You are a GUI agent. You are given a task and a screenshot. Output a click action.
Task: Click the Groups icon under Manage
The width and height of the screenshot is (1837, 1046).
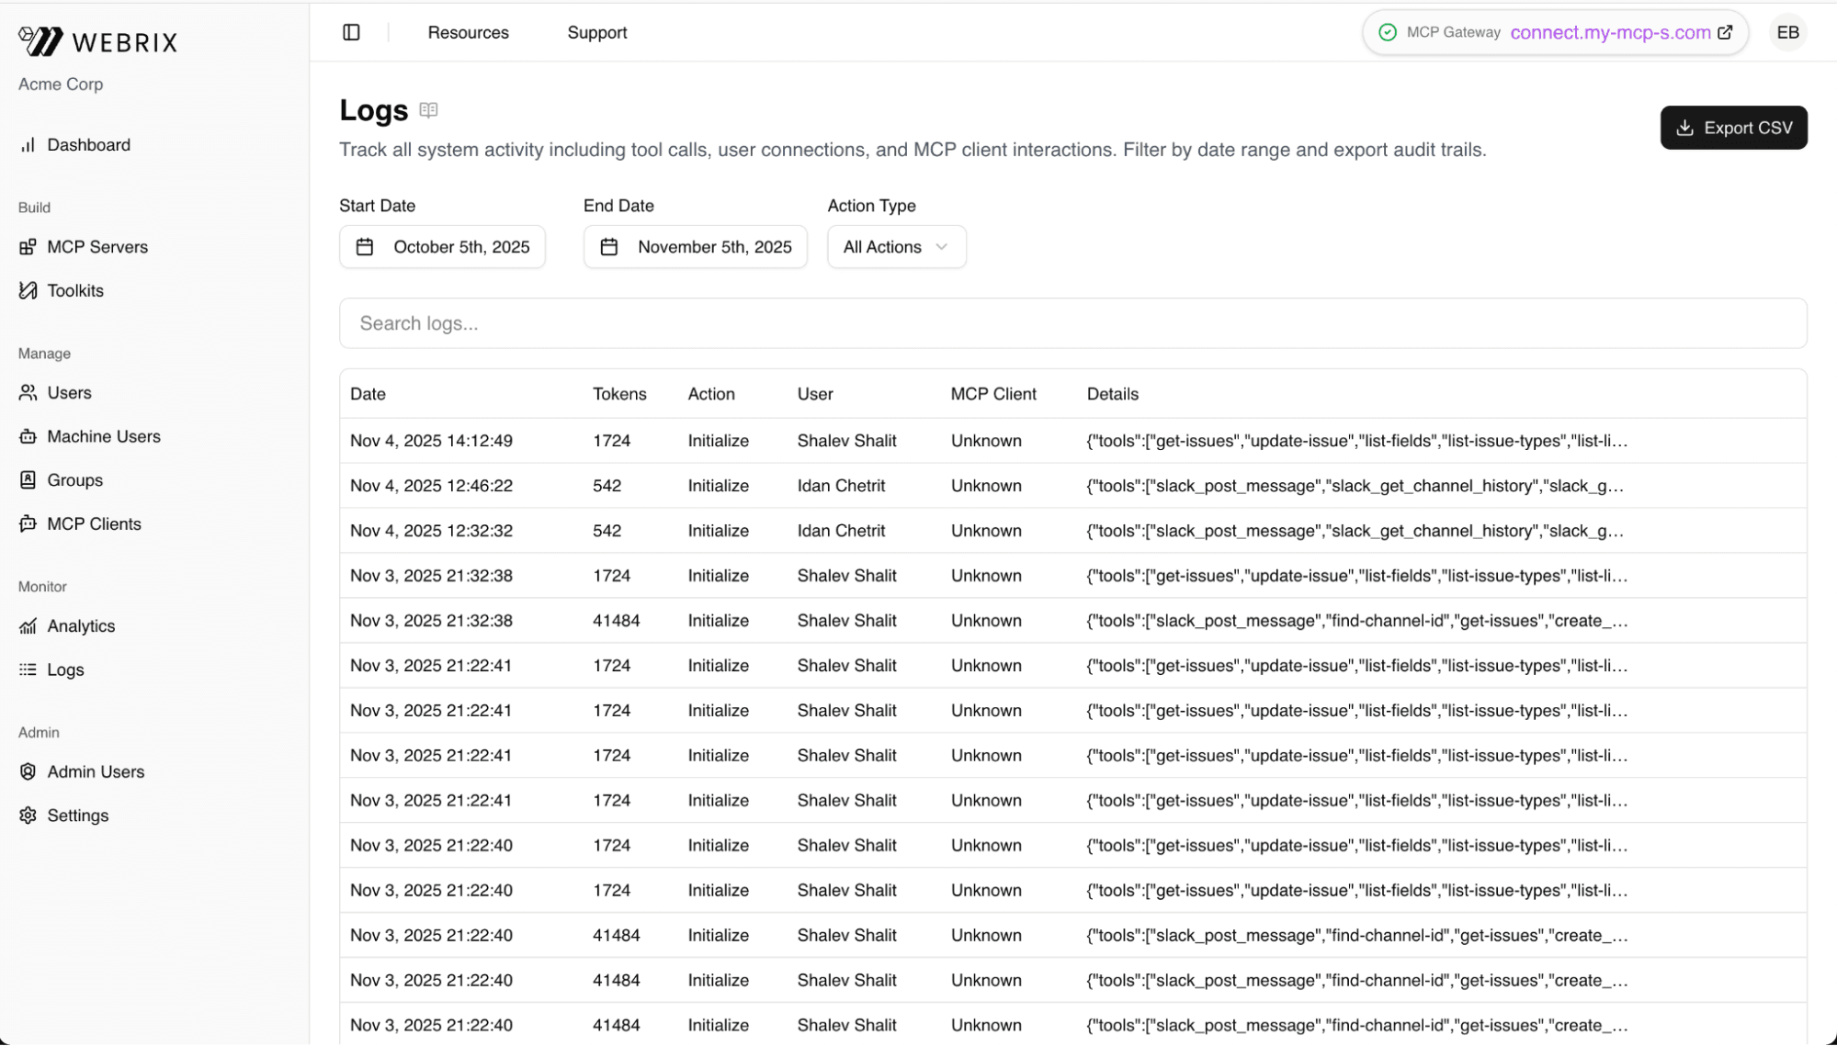(28, 479)
